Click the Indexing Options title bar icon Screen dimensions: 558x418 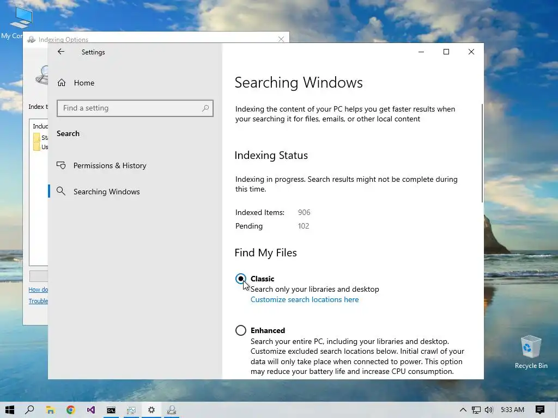pos(31,39)
